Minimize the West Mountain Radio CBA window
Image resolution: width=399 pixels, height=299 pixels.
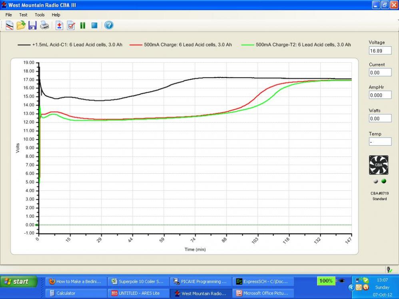(x=376, y=5)
